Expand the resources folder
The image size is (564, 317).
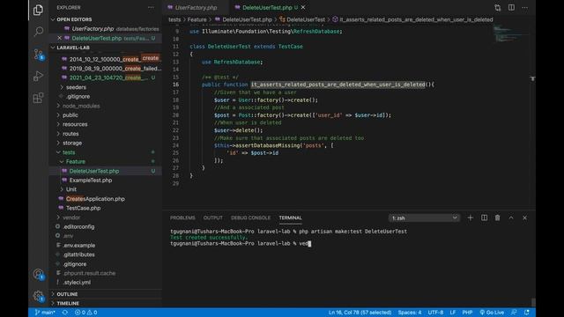(x=75, y=124)
